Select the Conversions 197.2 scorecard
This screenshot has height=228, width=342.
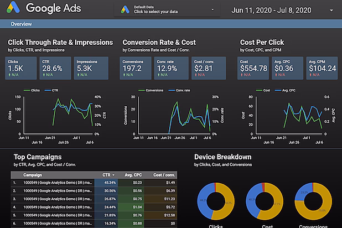point(136,68)
